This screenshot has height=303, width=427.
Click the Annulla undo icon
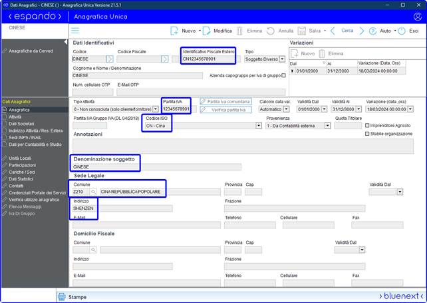(271, 31)
